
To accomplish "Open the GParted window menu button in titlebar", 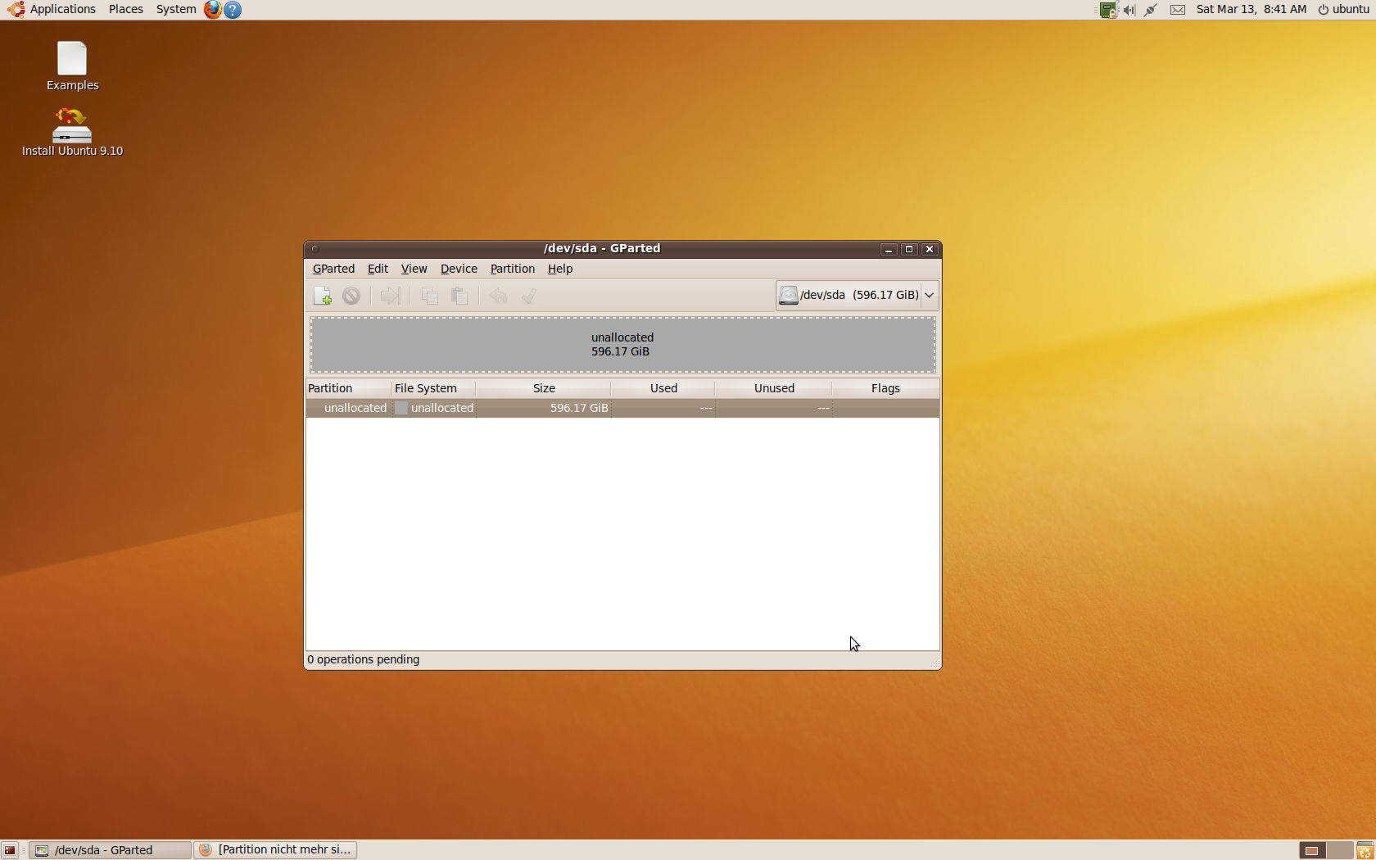I will click(315, 248).
